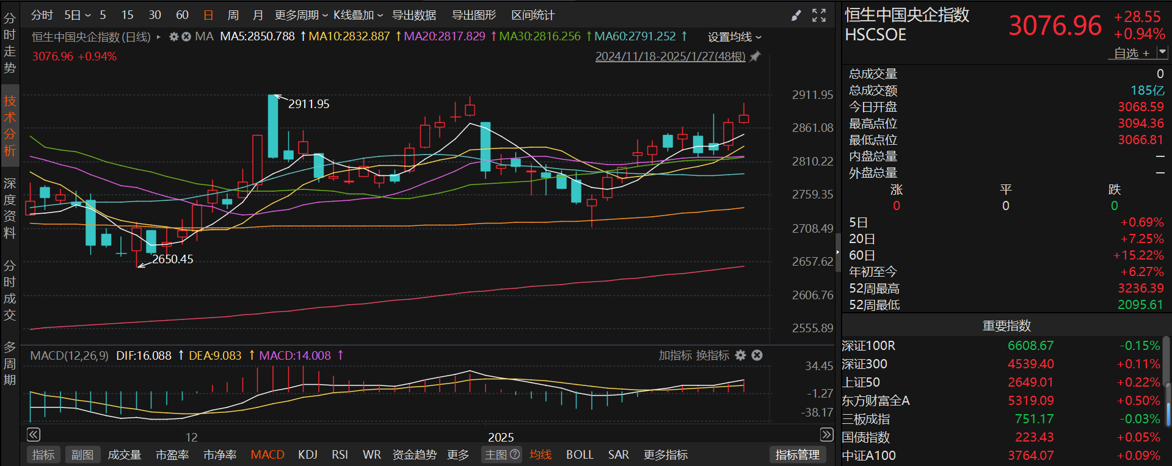The image size is (1172, 466).
Task: Switch main chart to BOLL
Action: point(580,454)
